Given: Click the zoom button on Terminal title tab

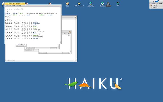Looking at the screenshot, I should (x=24, y=3).
